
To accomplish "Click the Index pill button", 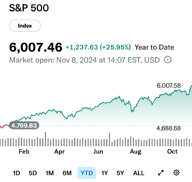I will coord(25,26).
